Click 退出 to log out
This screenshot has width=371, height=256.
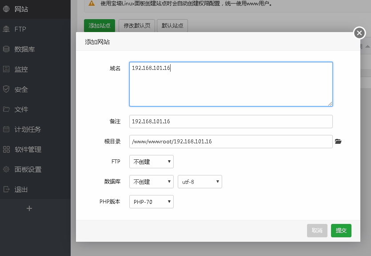(35, 189)
